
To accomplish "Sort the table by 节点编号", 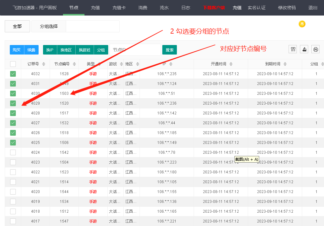I will [74, 64].
